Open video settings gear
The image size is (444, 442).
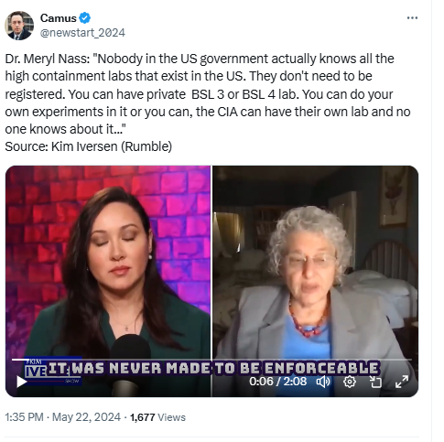coord(350,382)
